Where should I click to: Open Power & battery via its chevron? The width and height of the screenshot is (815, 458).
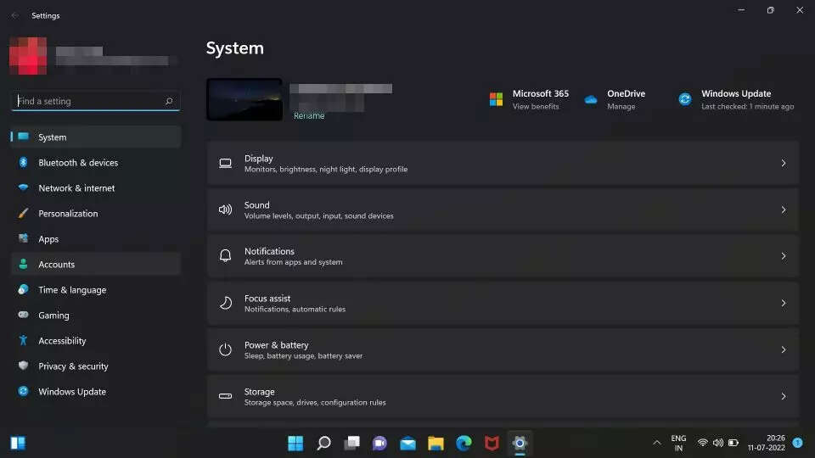tap(783, 349)
